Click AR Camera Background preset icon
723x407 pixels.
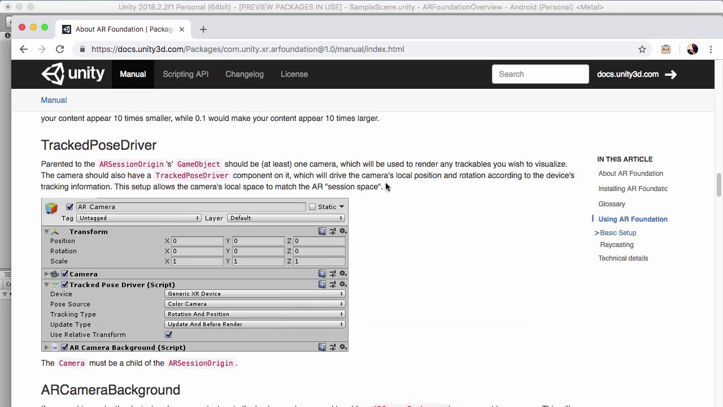click(x=333, y=347)
